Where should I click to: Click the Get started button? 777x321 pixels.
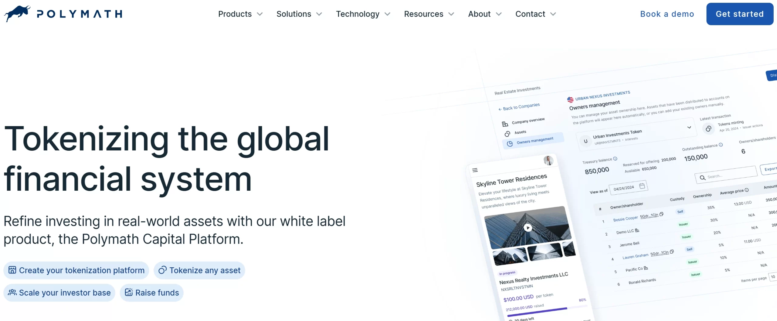(739, 14)
